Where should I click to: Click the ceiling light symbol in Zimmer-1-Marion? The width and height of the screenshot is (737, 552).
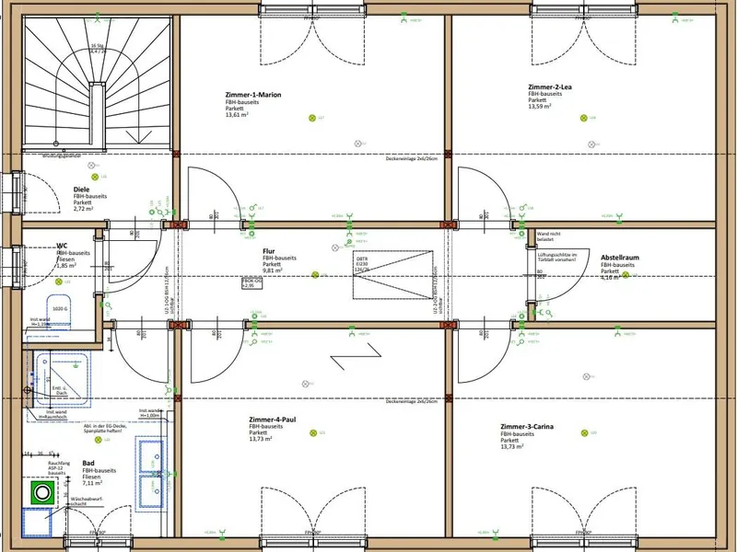(x=310, y=118)
